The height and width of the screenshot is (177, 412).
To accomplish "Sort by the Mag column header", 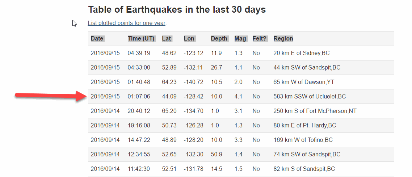I will pyautogui.click(x=240, y=39).
